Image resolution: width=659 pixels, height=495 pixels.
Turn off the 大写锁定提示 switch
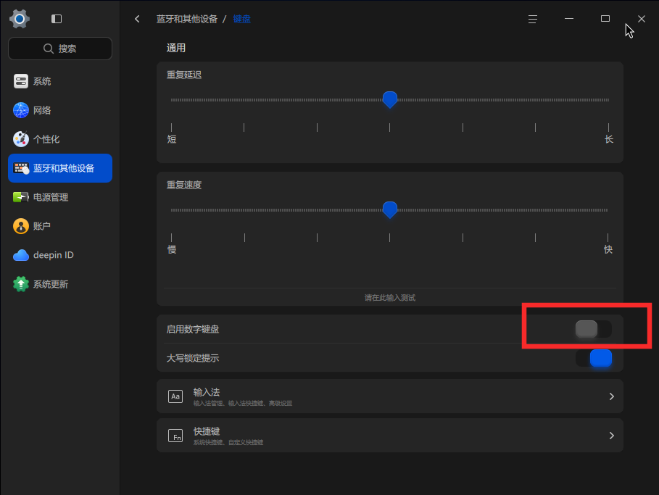coord(594,358)
